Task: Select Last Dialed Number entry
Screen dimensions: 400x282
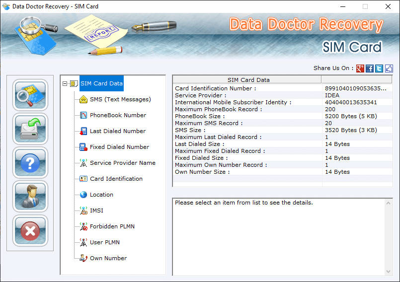Action: pos(118,131)
